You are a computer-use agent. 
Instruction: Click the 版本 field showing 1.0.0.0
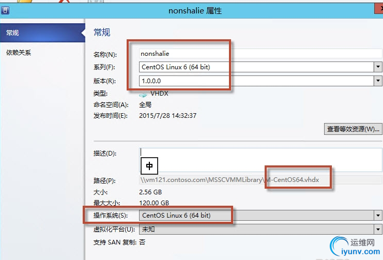coord(256,81)
